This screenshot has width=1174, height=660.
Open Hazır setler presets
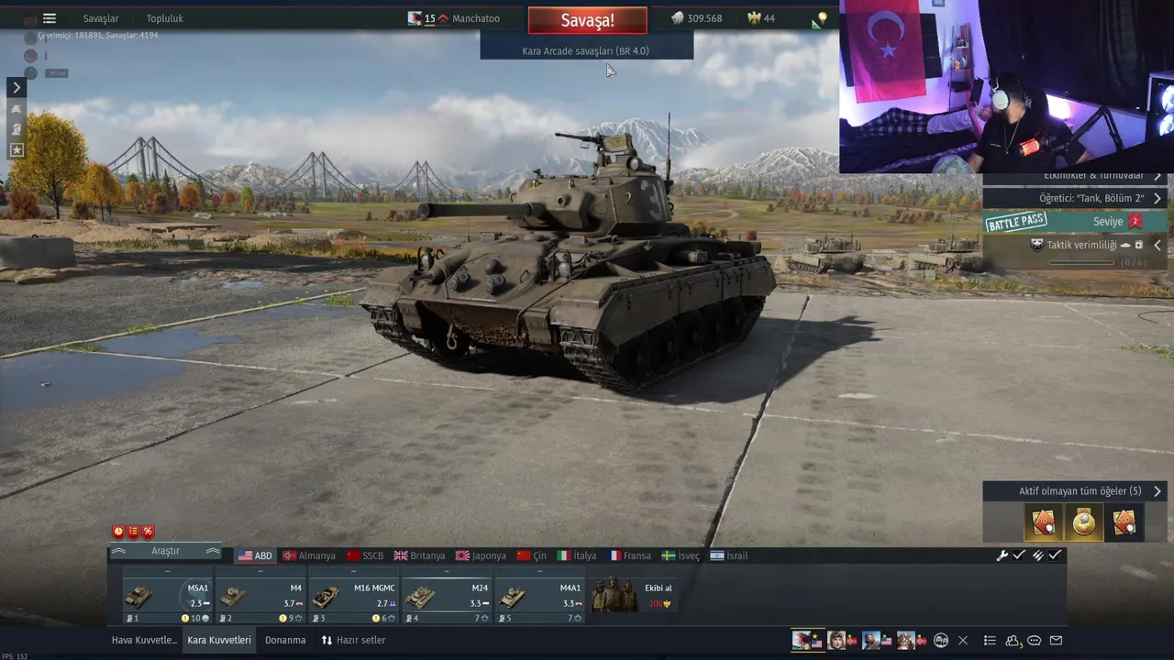tap(353, 640)
